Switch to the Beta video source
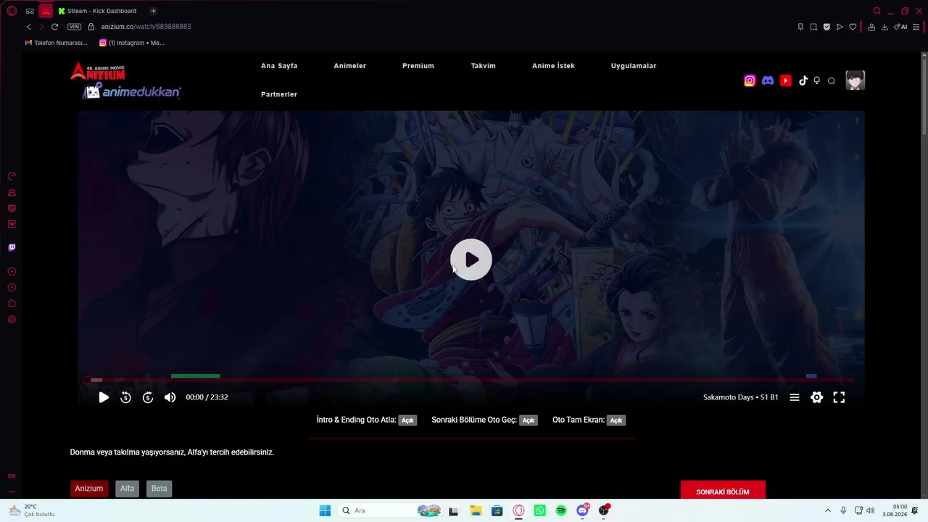The width and height of the screenshot is (928, 522). click(x=159, y=489)
